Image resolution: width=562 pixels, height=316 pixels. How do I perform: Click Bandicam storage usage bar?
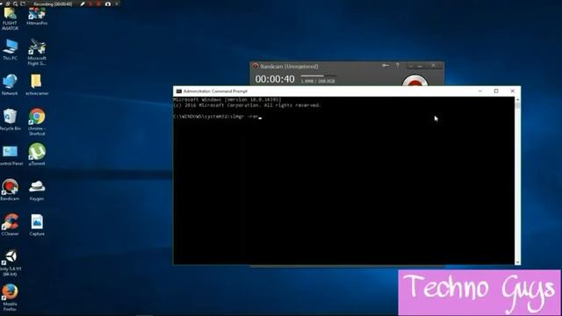[x=318, y=76]
